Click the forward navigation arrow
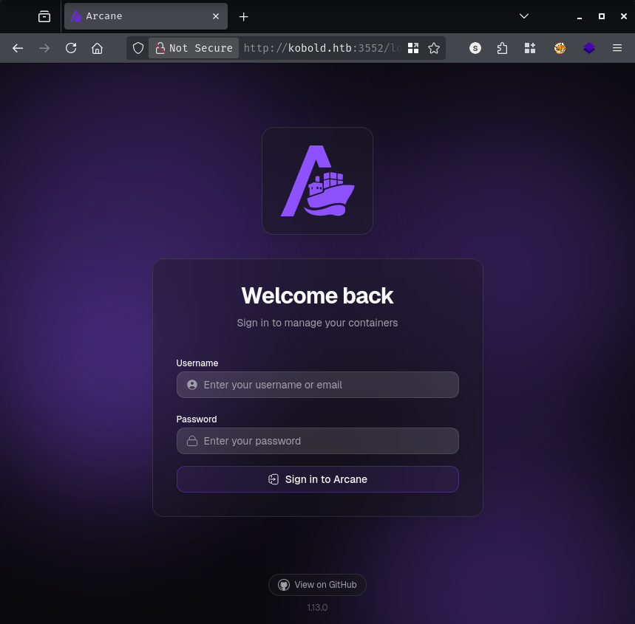The image size is (635, 624). pos(44,48)
